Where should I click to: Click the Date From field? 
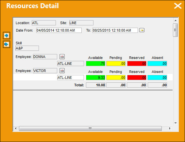(59, 30)
